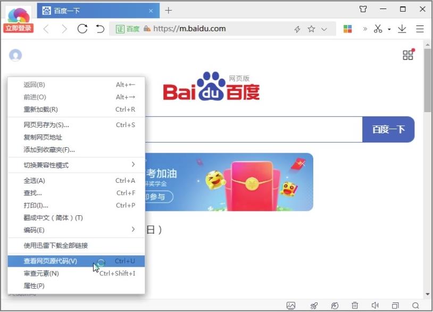This screenshot has width=433, height=312.
Task: Click the browser forward arrow icon
Action: [64, 29]
